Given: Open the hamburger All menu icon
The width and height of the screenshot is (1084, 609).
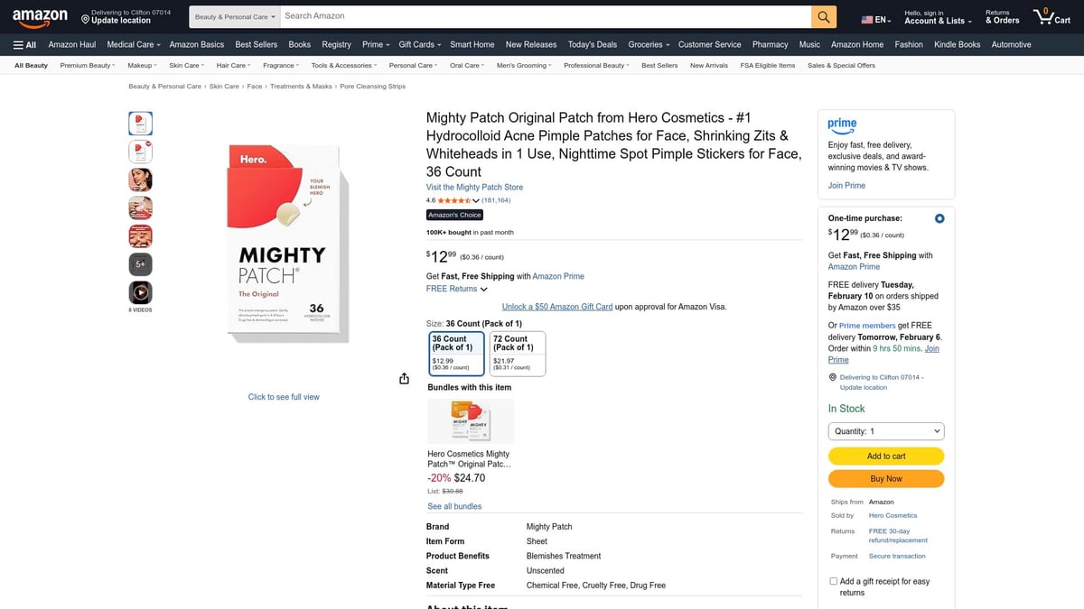Looking at the screenshot, I should coord(19,44).
